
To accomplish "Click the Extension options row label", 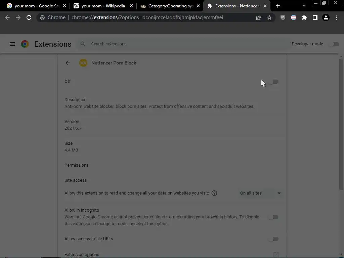I will click(82, 255).
